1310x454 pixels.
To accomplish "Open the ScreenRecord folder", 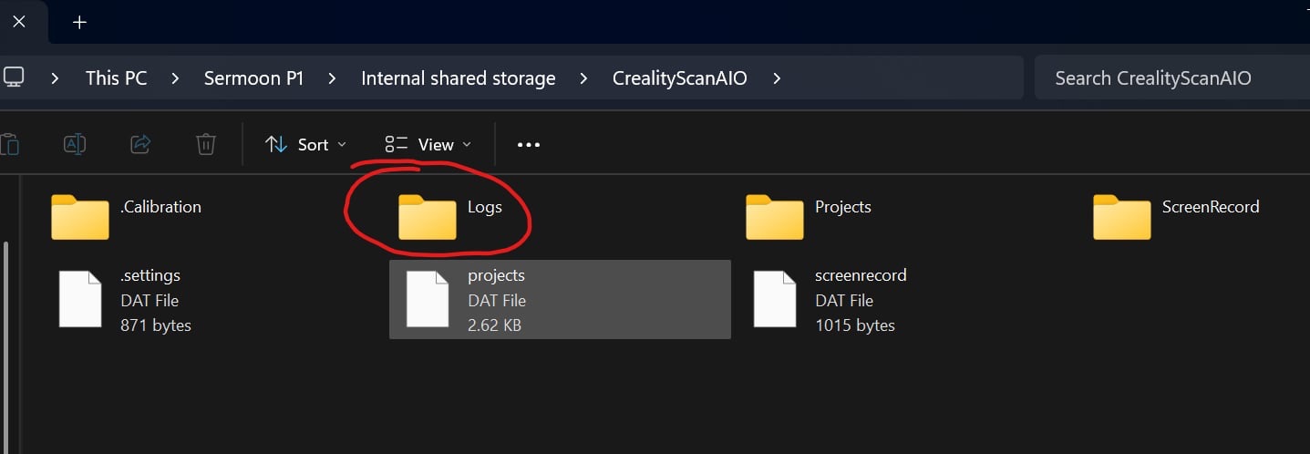I will pyautogui.click(x=1122, y=217).
